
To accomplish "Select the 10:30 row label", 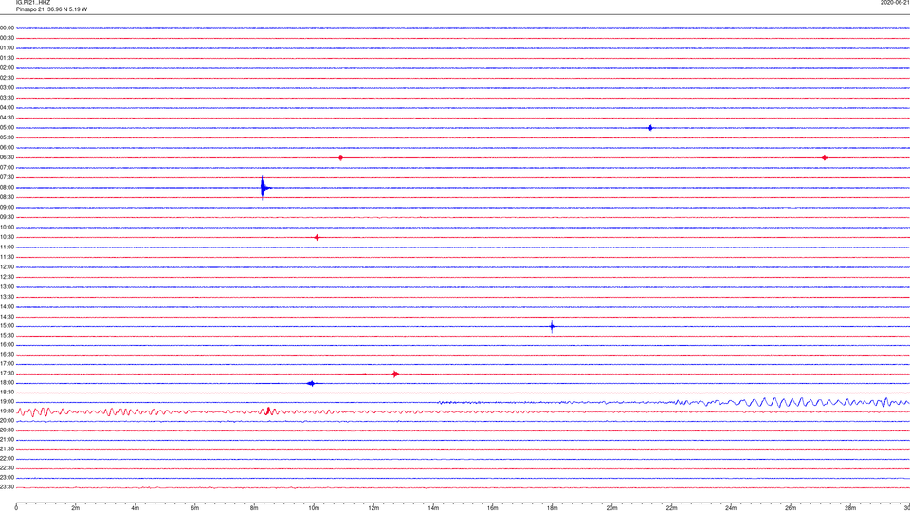I will click(x=7, y=237).
